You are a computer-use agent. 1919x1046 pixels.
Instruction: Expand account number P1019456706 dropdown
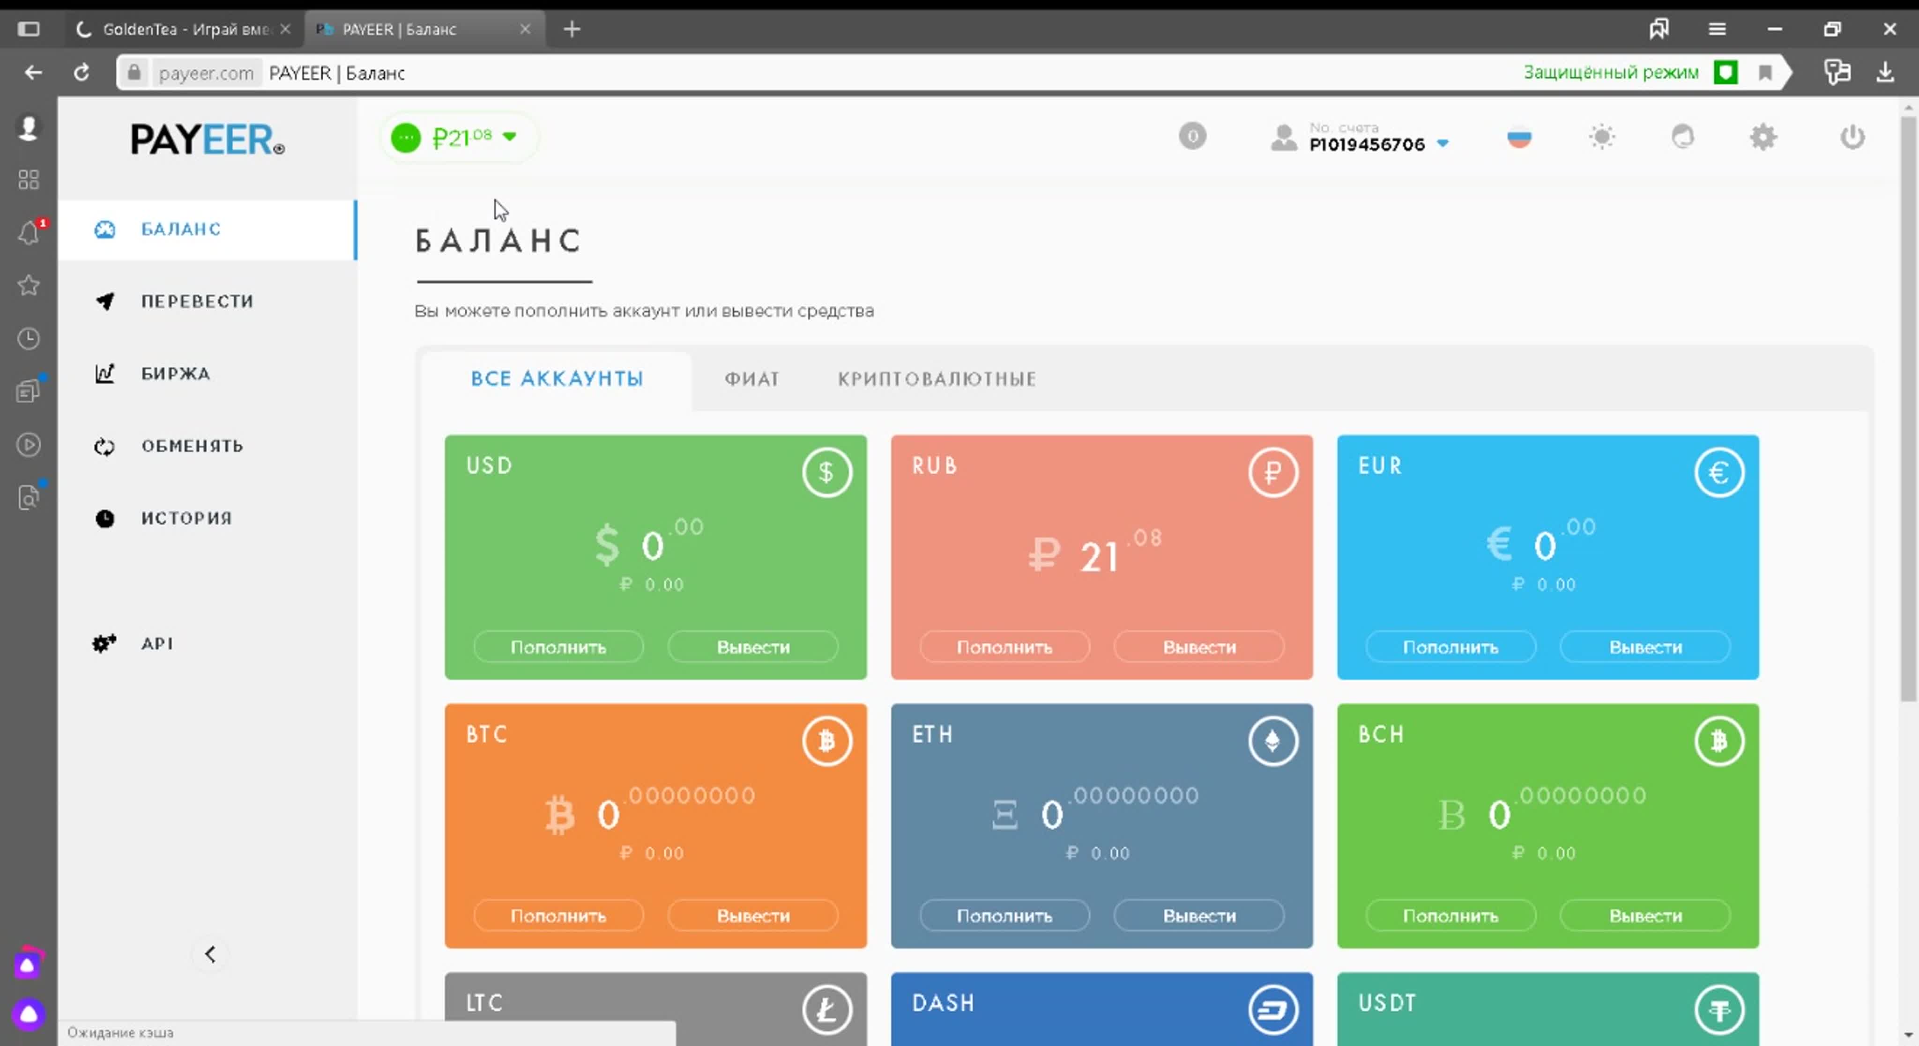tap(1443, 144)
